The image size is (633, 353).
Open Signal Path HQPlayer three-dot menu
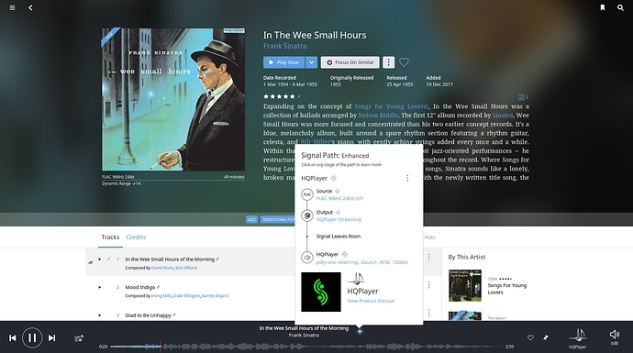point(407,178)
